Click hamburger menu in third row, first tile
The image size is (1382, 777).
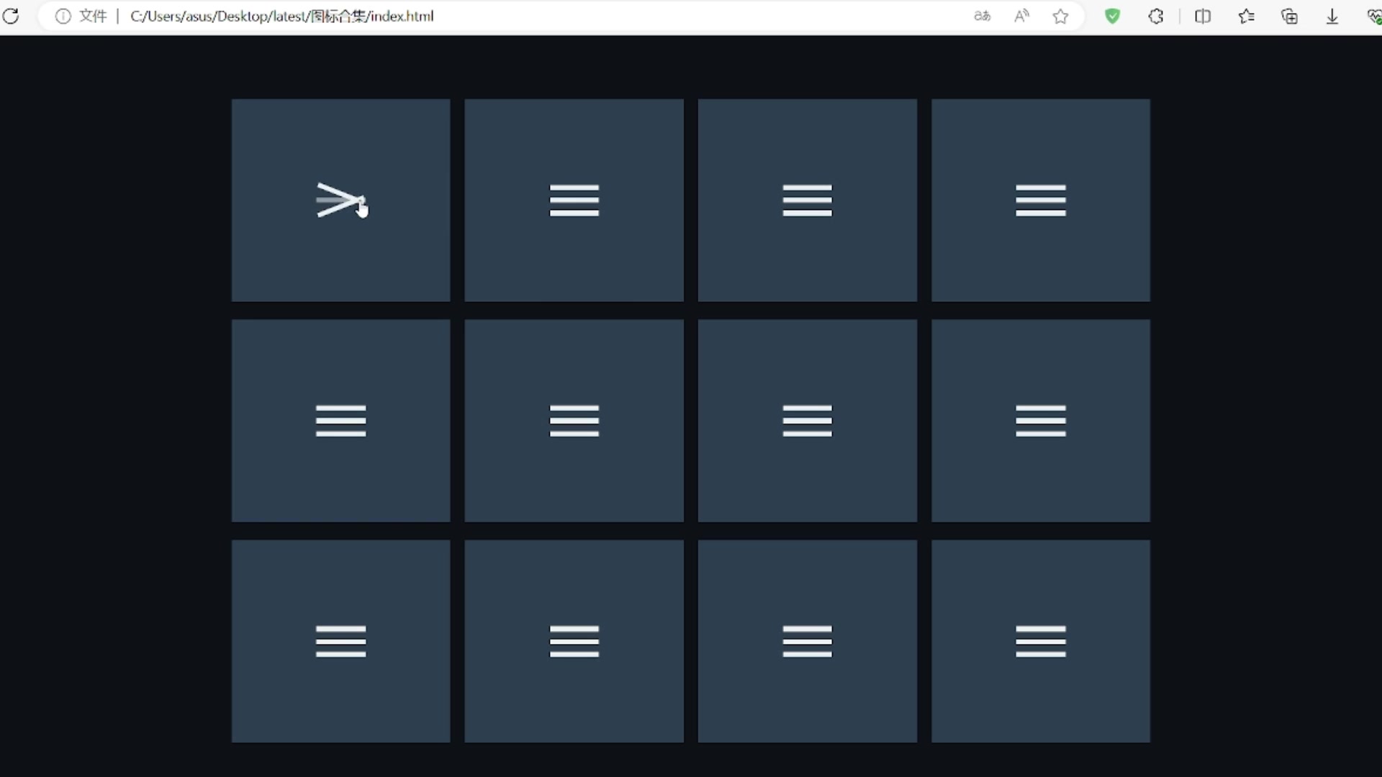(x=340, y=641)
